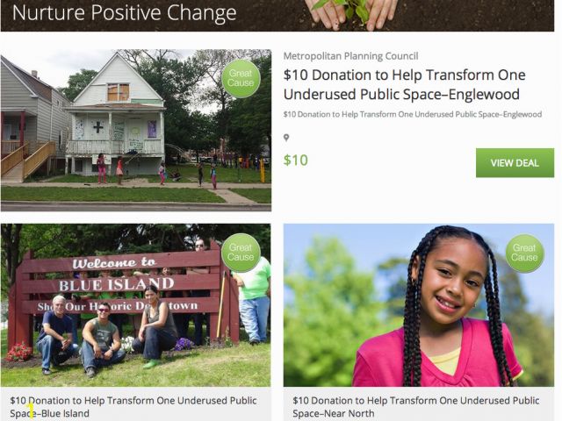The image size is (562, 421).
Task: Open the smiling girl Near North photo
Action: coord(419,305)
